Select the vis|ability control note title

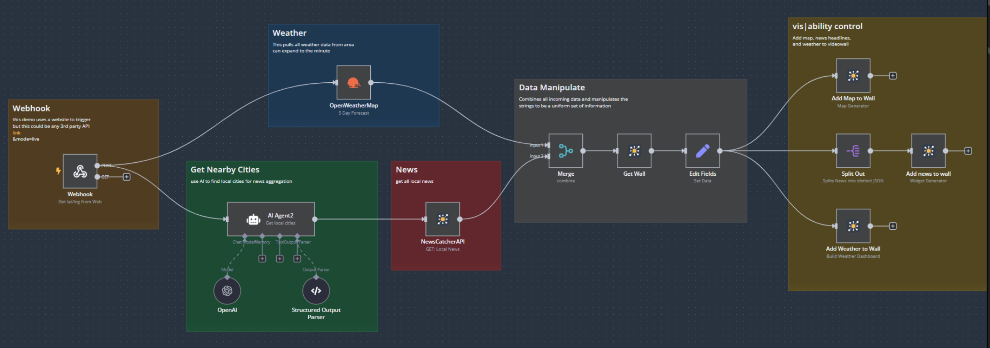827,26
